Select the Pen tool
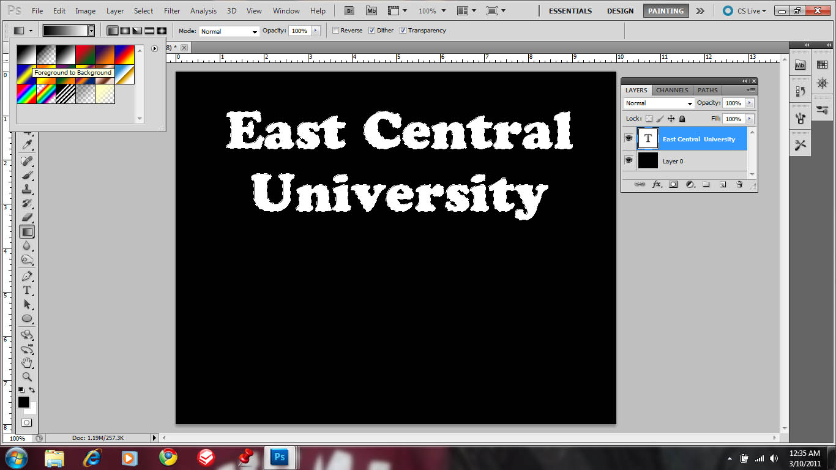 tap(27, 276)
